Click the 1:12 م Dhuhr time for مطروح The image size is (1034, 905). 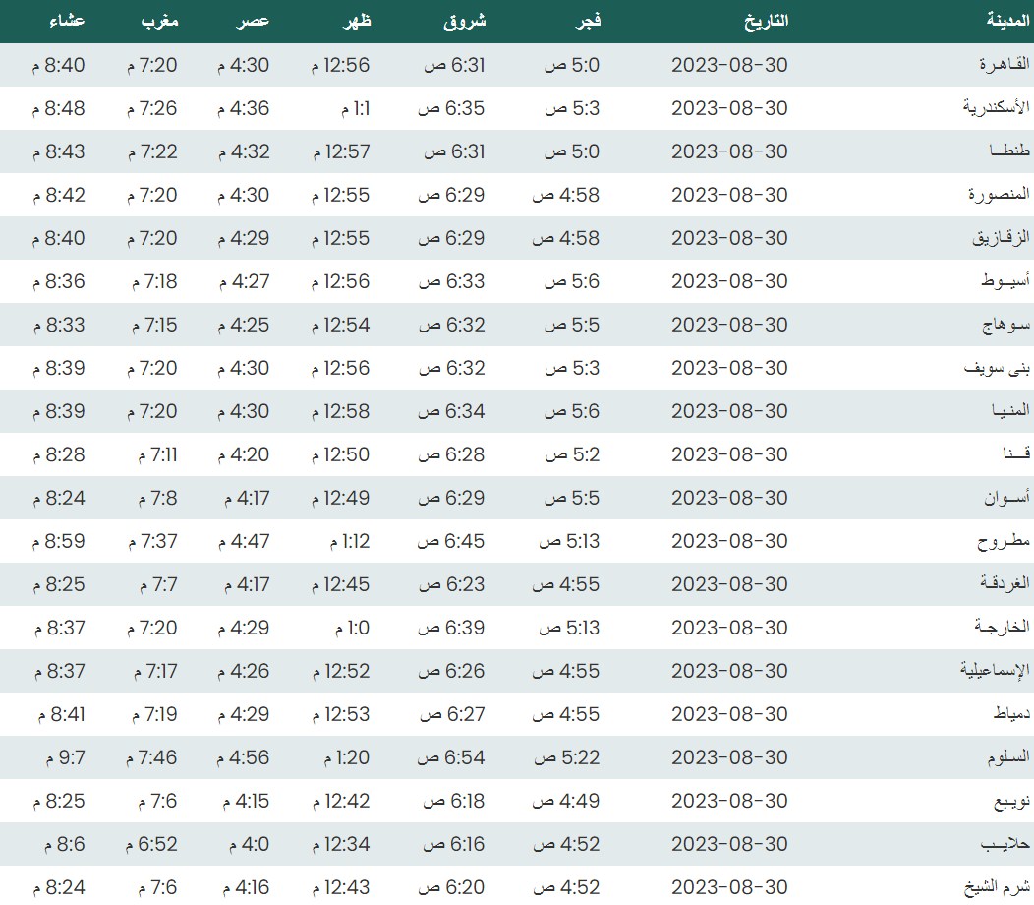click(x=348, y=541)
